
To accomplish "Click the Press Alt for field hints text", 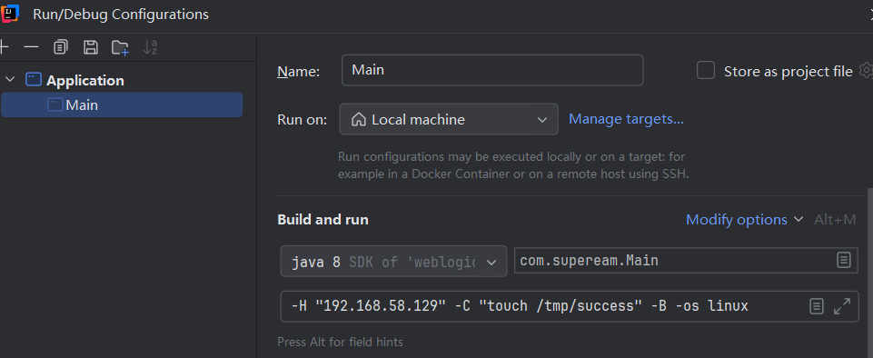I will 340,342.
